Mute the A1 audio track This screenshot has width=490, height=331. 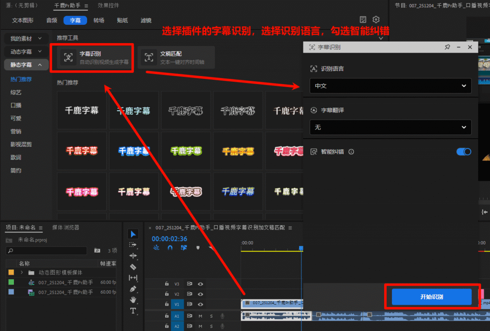[200, 316]
